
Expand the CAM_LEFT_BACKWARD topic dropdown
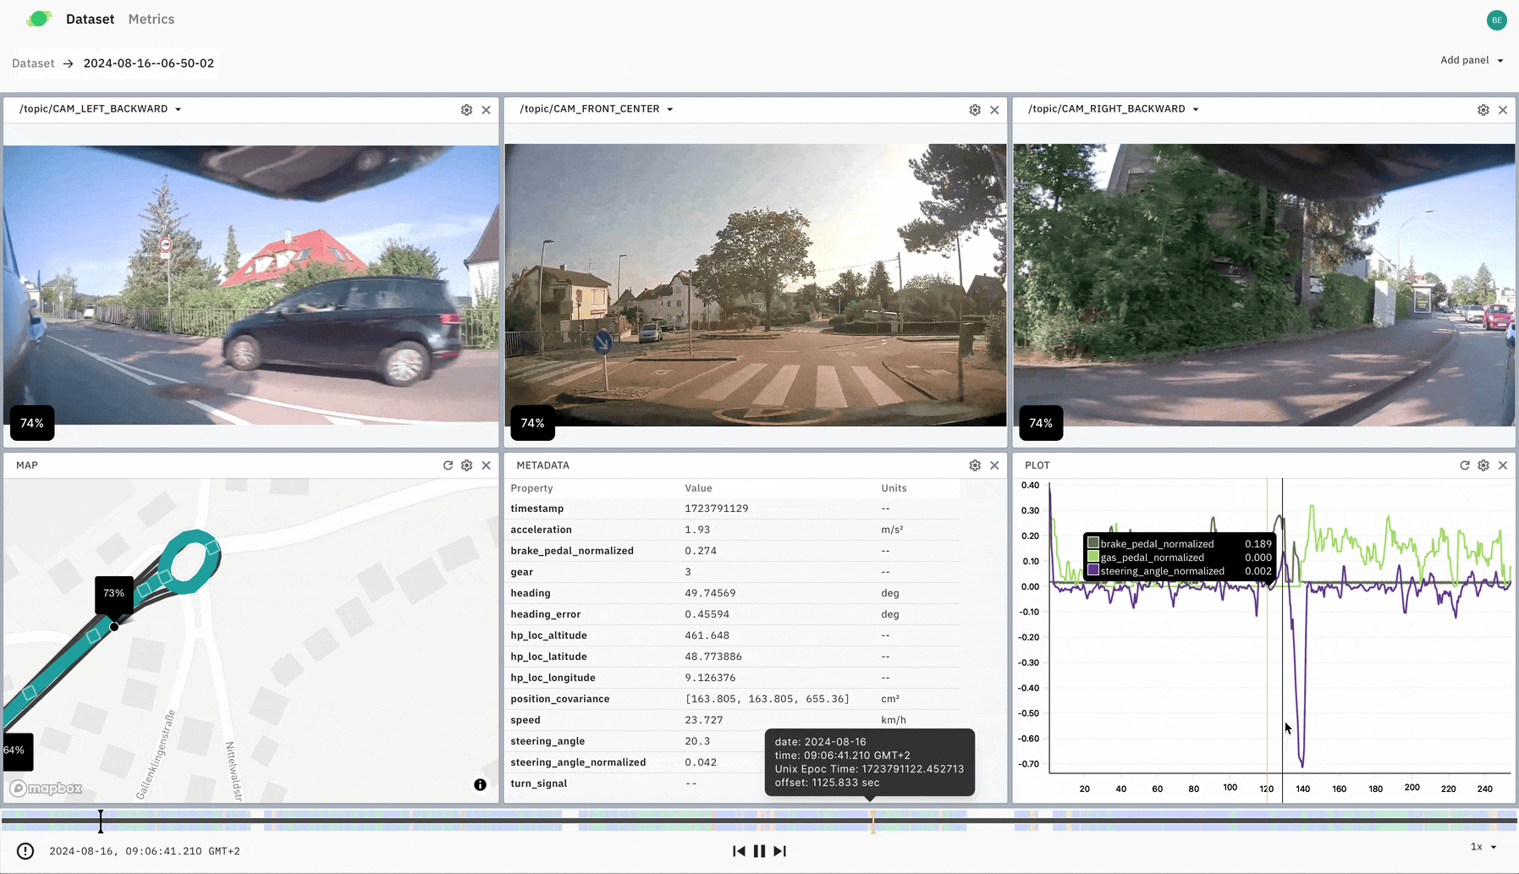click(178, 109)
